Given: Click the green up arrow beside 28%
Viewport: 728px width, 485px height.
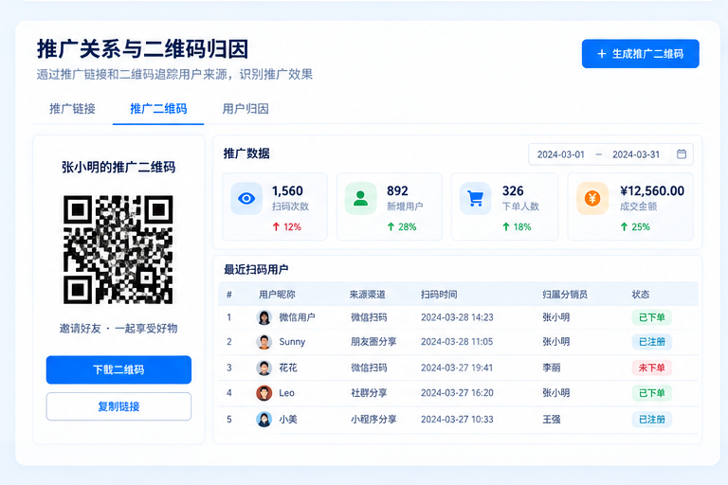Looking at the screenshot, I should click(x=391, y=227).
